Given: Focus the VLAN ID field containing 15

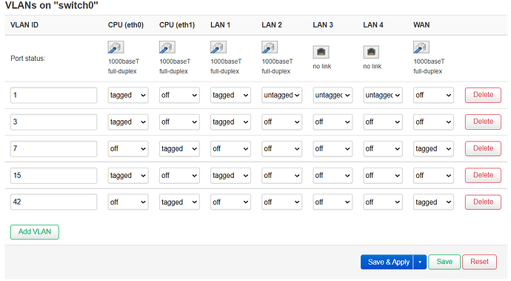Looking at the screenshot, I should point(53,176).
